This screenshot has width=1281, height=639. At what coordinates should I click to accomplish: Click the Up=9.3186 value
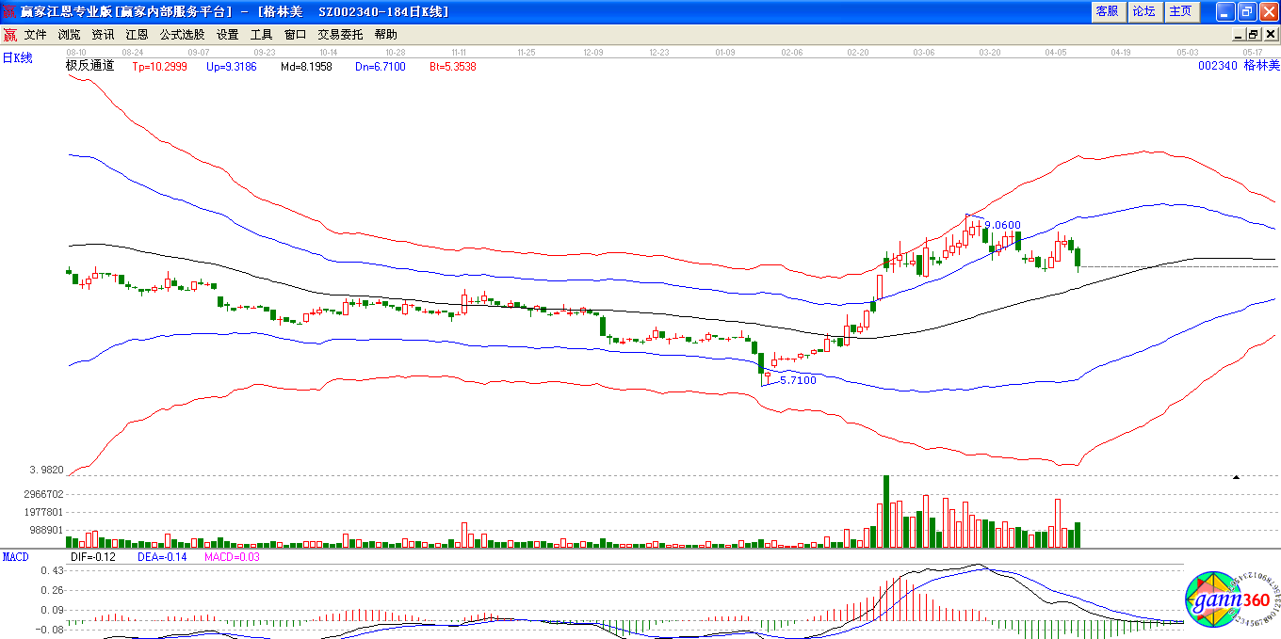[x=231, y=67]
